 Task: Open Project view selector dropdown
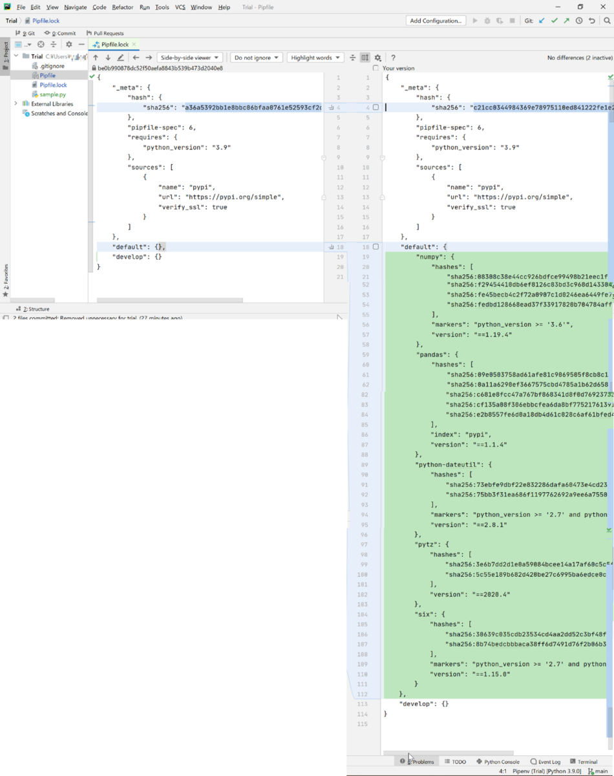coord(23,45)
